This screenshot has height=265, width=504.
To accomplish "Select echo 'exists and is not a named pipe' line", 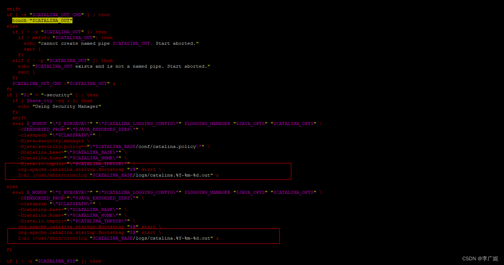I will 114,66.
